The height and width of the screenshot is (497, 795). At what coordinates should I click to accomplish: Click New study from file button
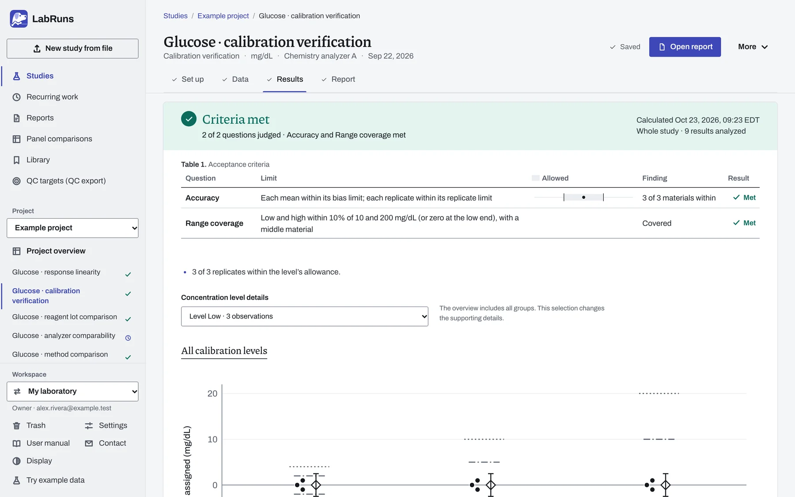pyautogui.click(x=72, y=49)
